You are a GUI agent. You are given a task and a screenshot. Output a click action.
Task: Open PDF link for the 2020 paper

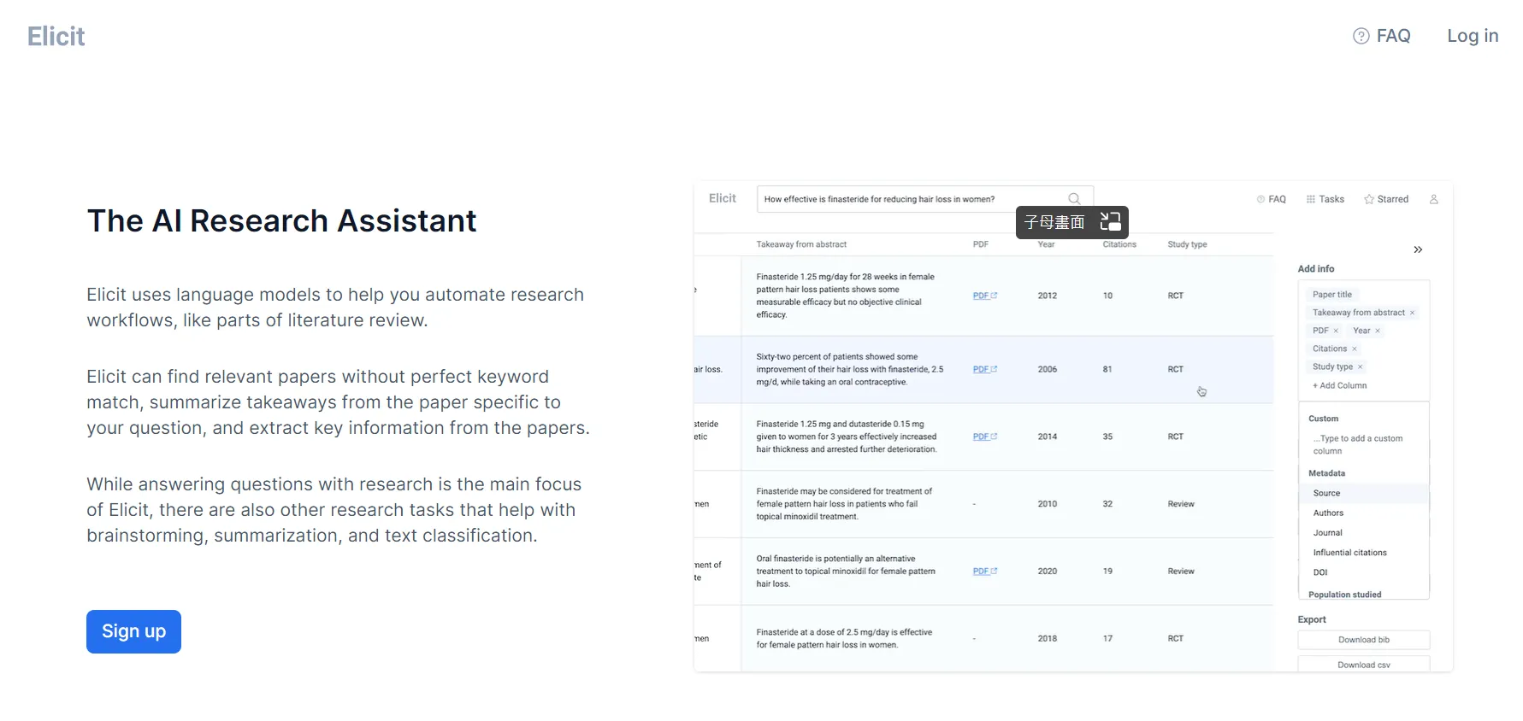[x=984, y=572]
